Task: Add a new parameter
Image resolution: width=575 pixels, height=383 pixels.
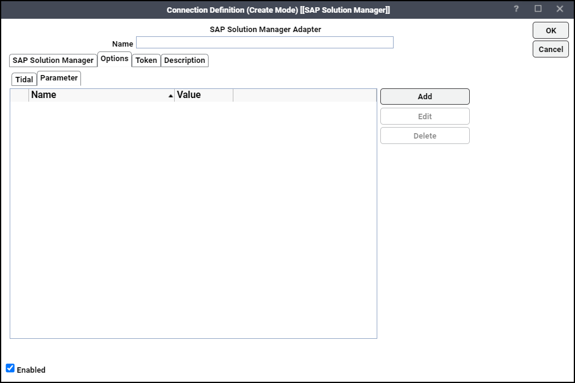Action: (x=424, y=96)
